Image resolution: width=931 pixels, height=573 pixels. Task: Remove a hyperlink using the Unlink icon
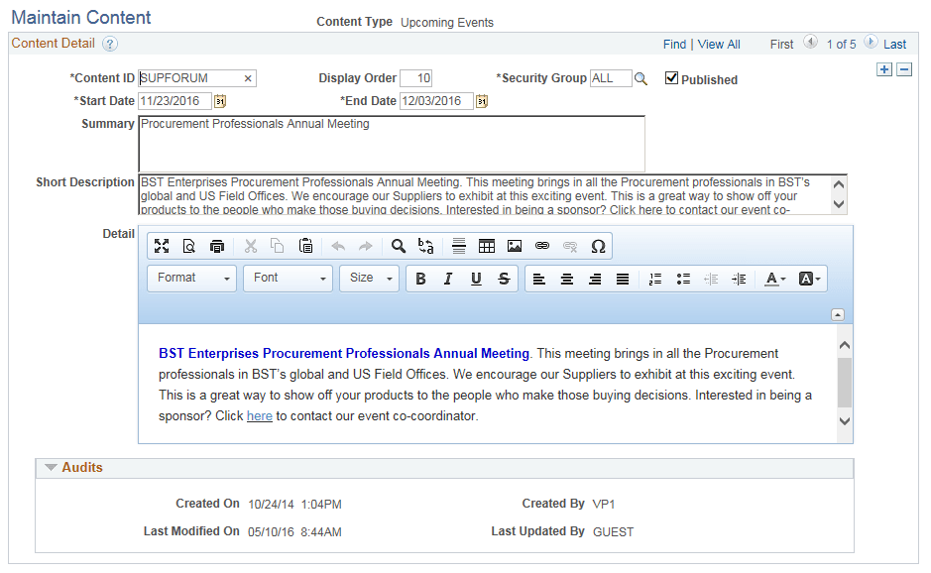570,245
